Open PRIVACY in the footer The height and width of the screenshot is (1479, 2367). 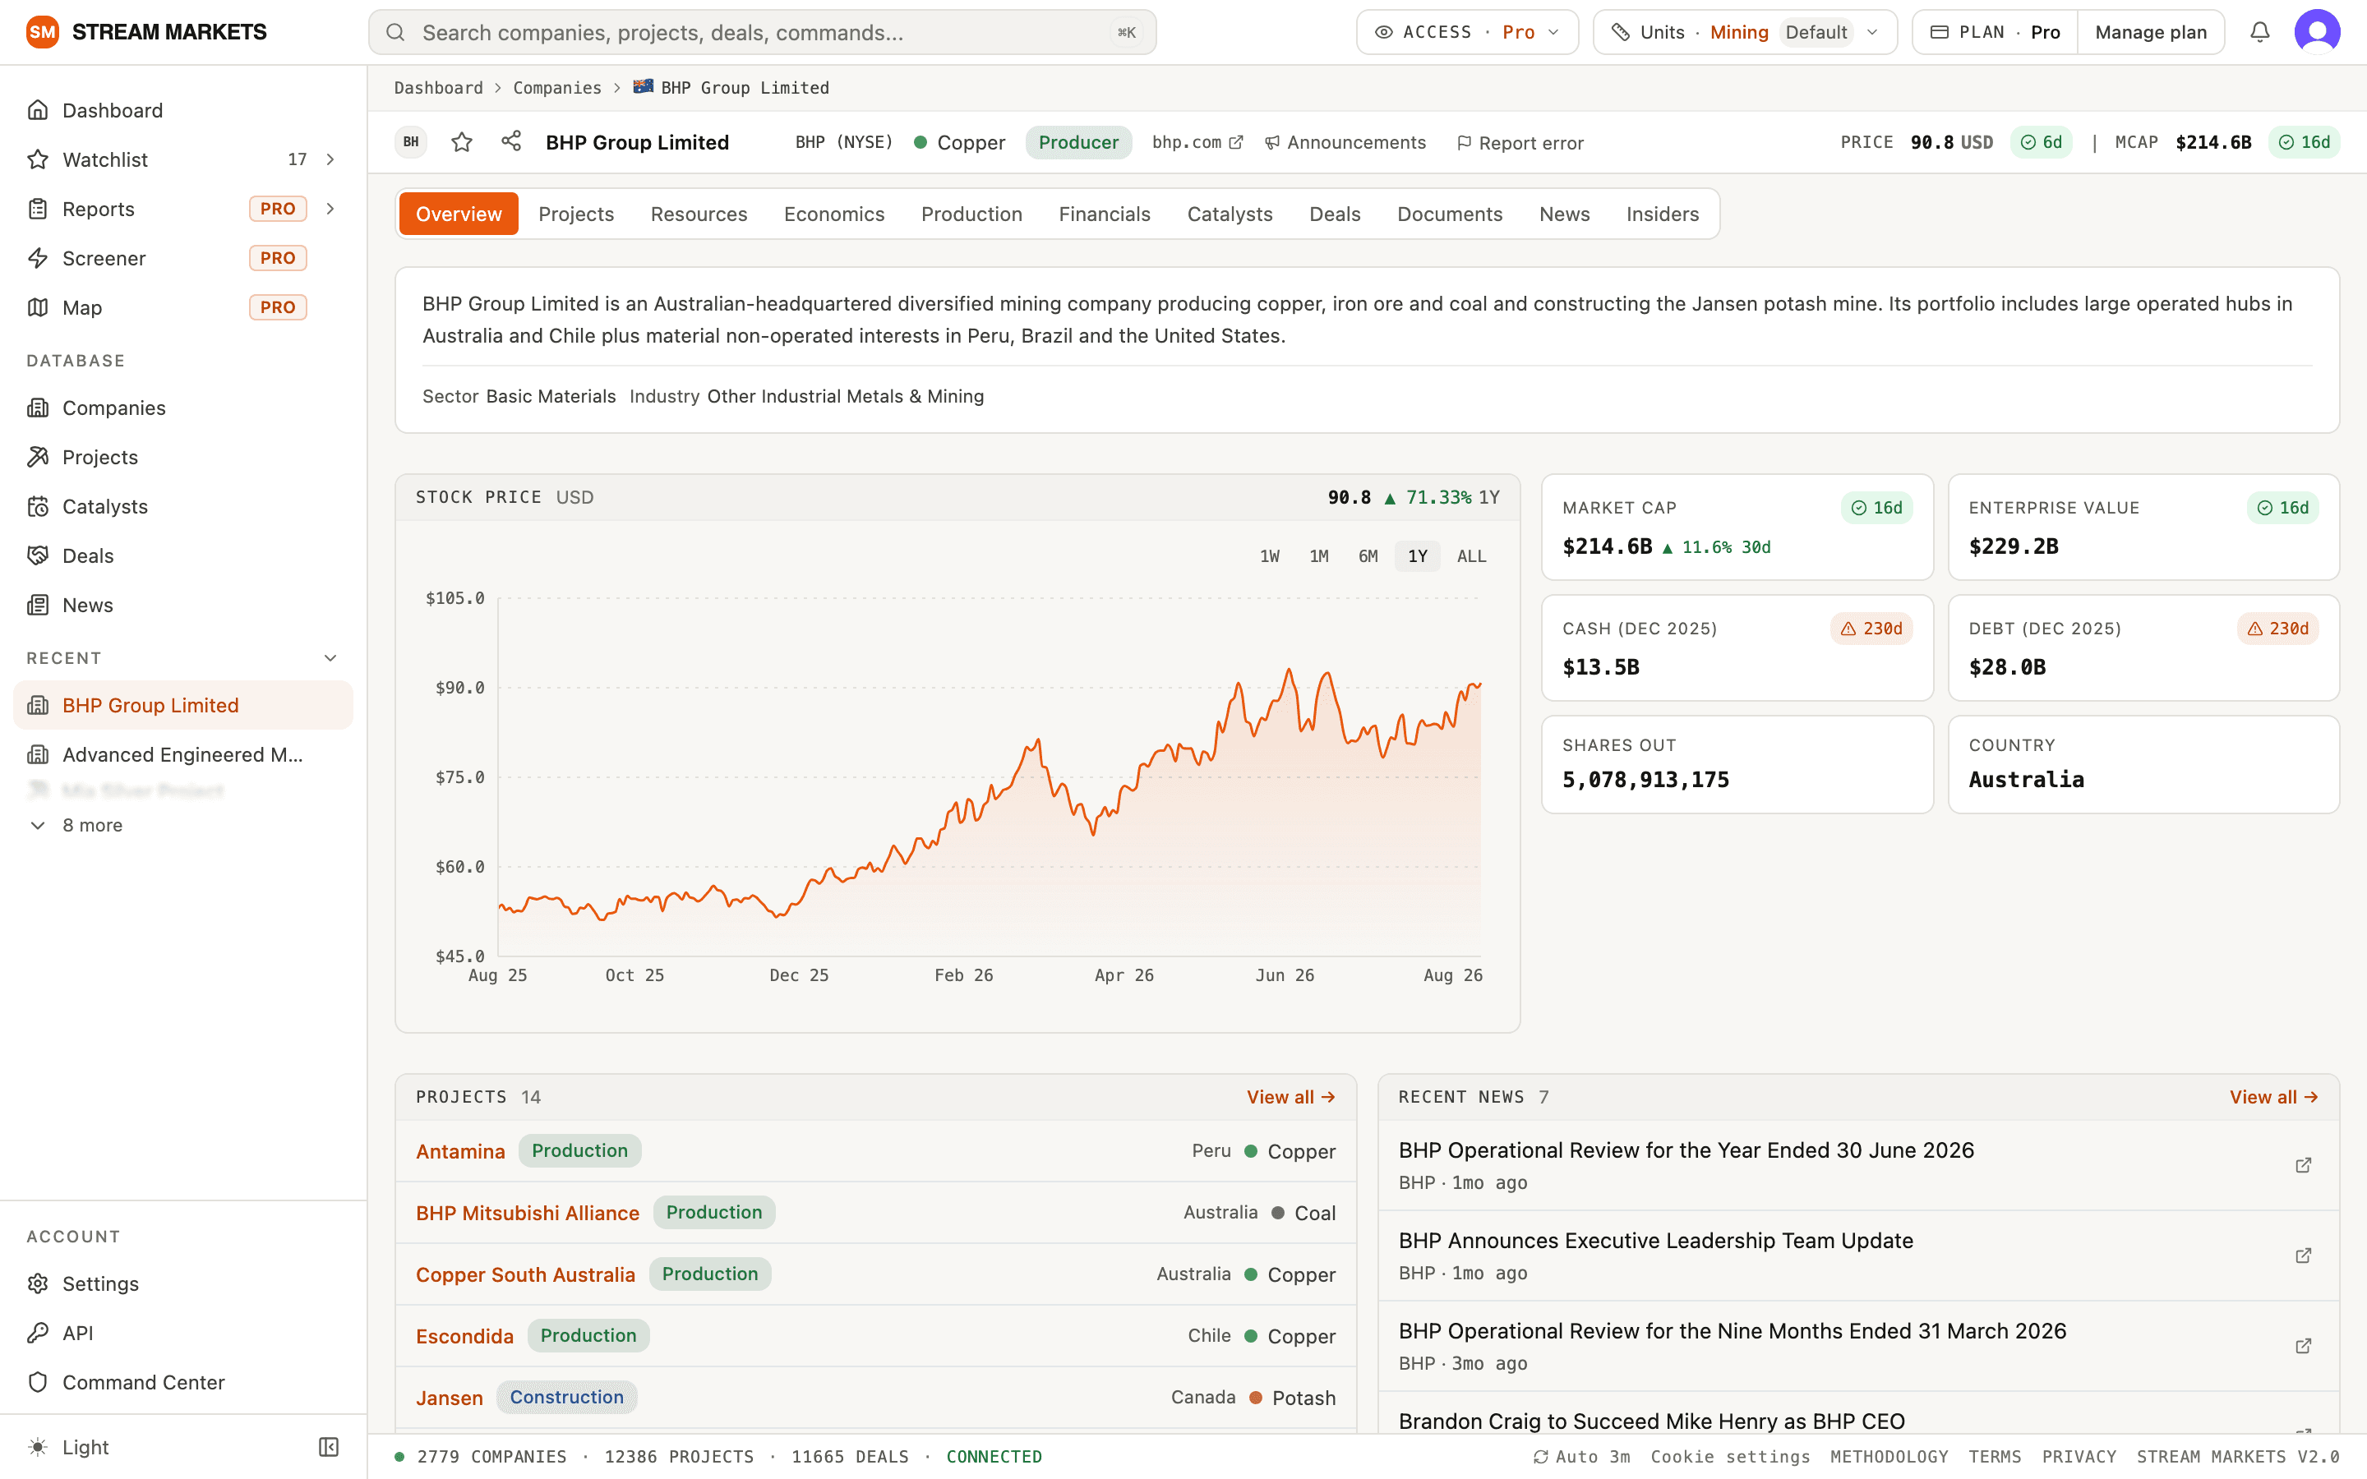[2079, 1457]
